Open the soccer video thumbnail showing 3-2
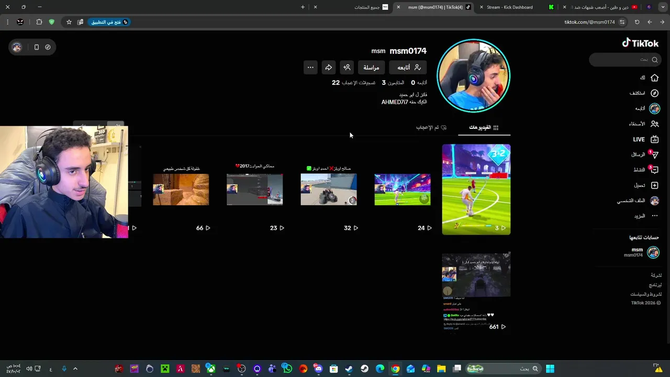 pyautogui.click(x=476, y=190)
